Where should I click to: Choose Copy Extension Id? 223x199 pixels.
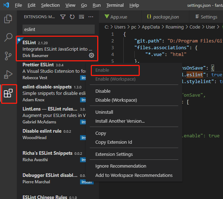click(134, 142)
